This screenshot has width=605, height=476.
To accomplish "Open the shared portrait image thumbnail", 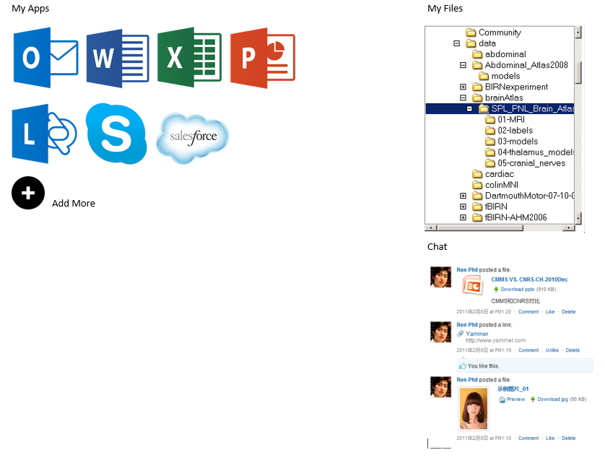I will (473, 410).
